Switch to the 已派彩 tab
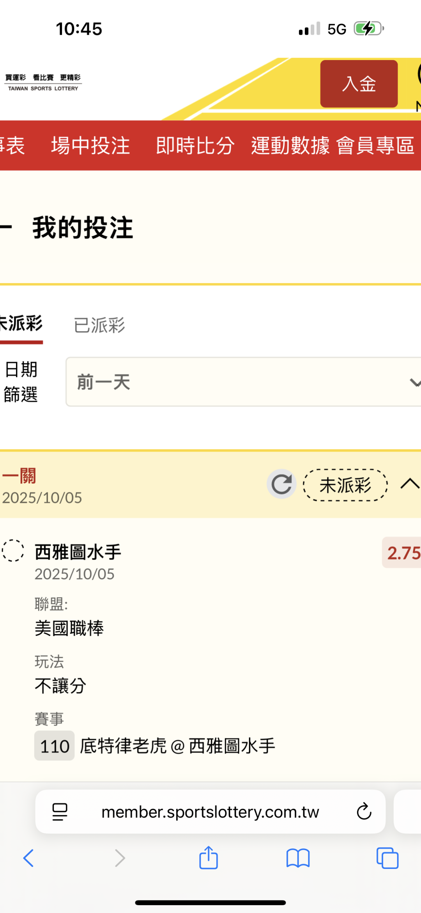The height and width of the screenshot is (913, 421). (x=99, y=325)
